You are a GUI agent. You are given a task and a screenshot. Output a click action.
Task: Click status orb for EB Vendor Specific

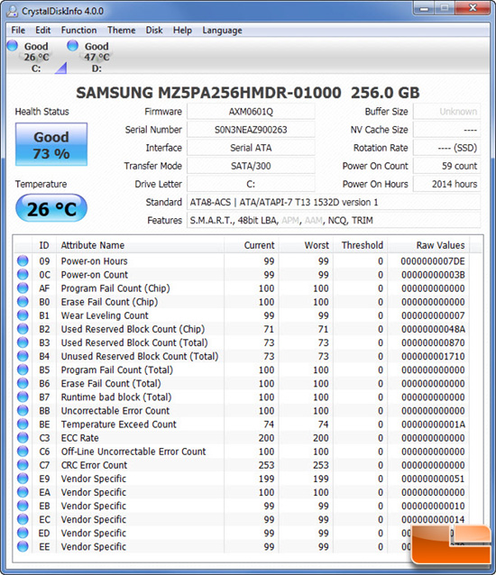(23, 506)
